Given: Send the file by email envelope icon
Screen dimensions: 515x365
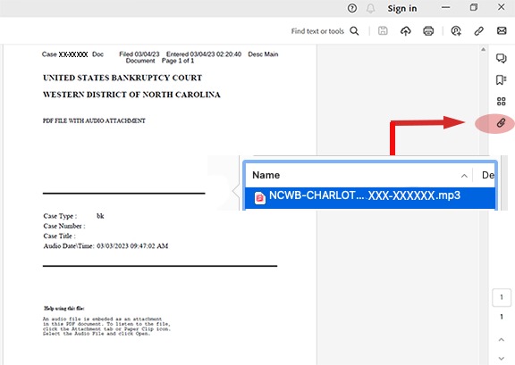Looking at the screenshot, I should click(502, 31).
